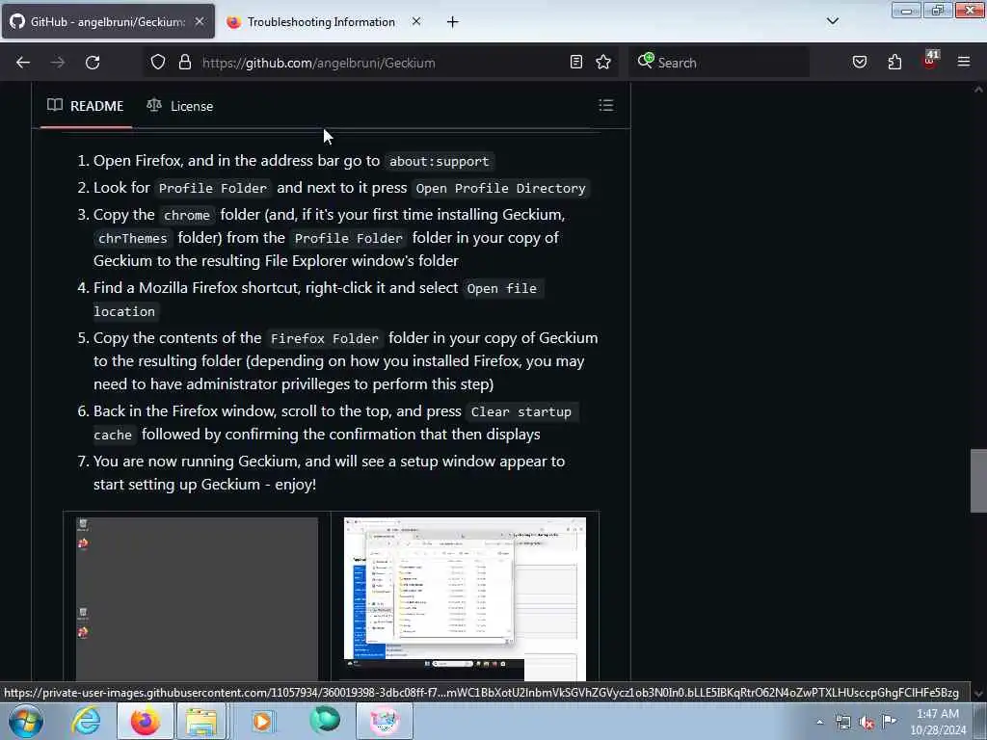Open Windows Explorer folder on taskbar

(201, 721)
